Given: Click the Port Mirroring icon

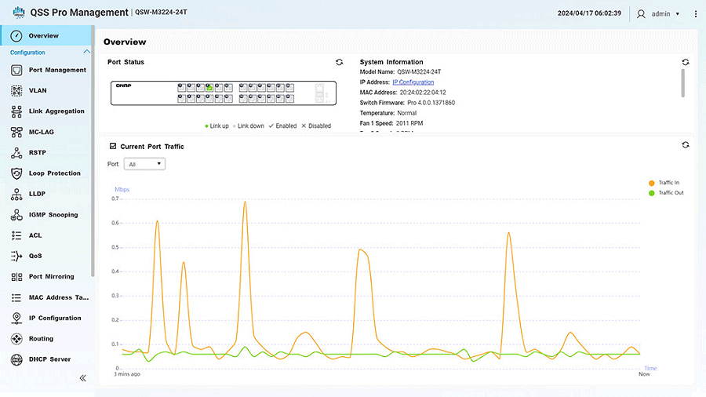Looking at the screenshot, I should tap(17, 277).
